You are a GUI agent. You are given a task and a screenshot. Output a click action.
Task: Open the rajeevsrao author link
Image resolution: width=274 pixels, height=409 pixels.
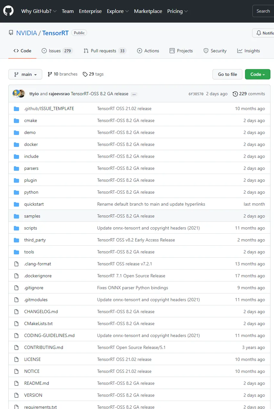59,94
